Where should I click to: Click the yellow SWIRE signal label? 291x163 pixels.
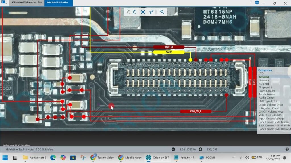point(169,52)
